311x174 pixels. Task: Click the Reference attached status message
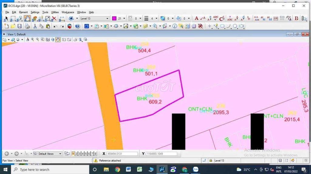coord(110,161)
